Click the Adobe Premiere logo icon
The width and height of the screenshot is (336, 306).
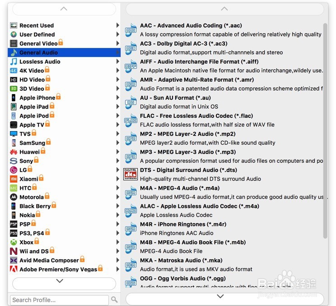[14, 269]
